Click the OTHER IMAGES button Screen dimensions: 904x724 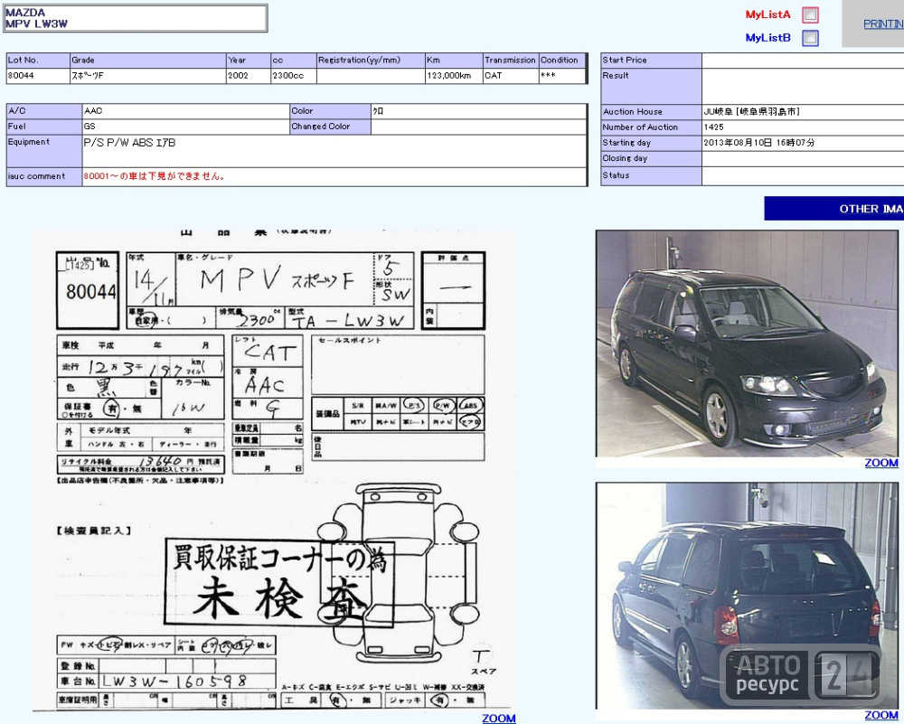(834, 209)
